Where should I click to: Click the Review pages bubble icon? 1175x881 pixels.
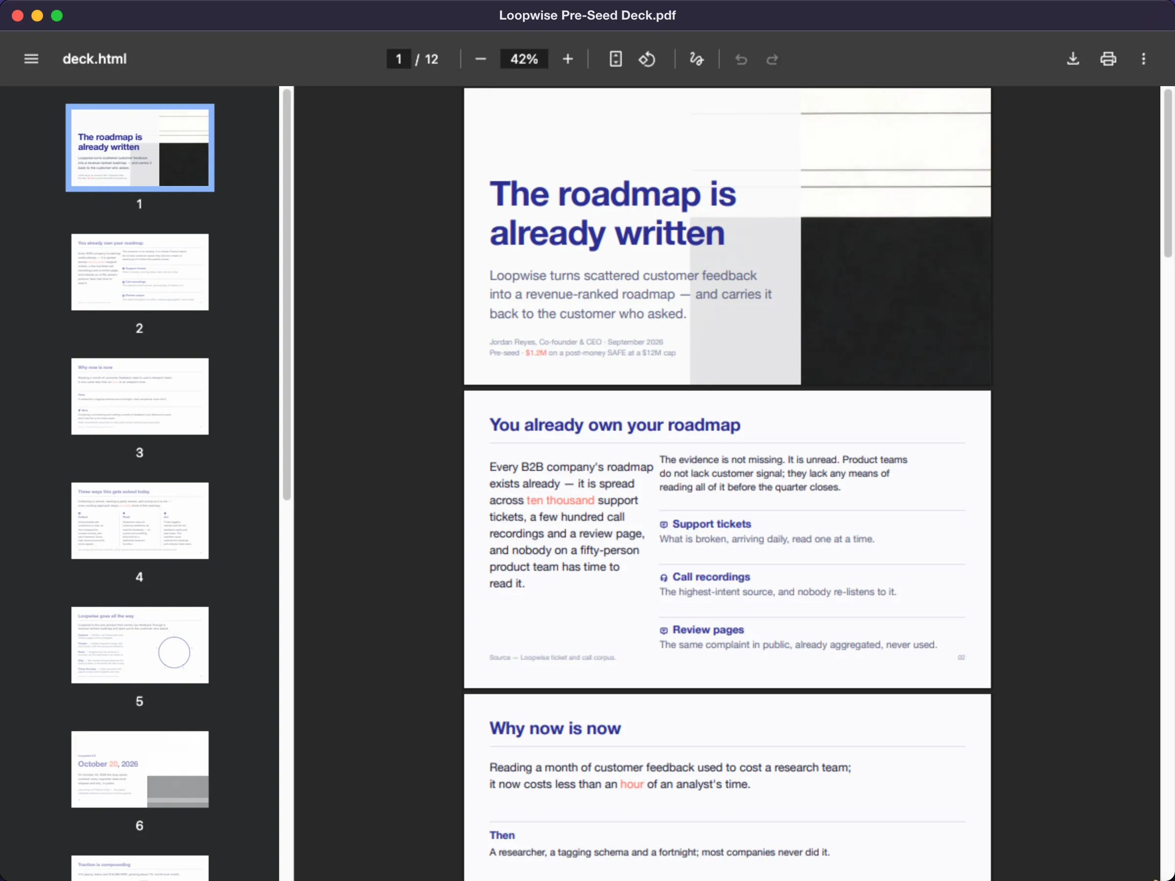click(x=663, y=631)
